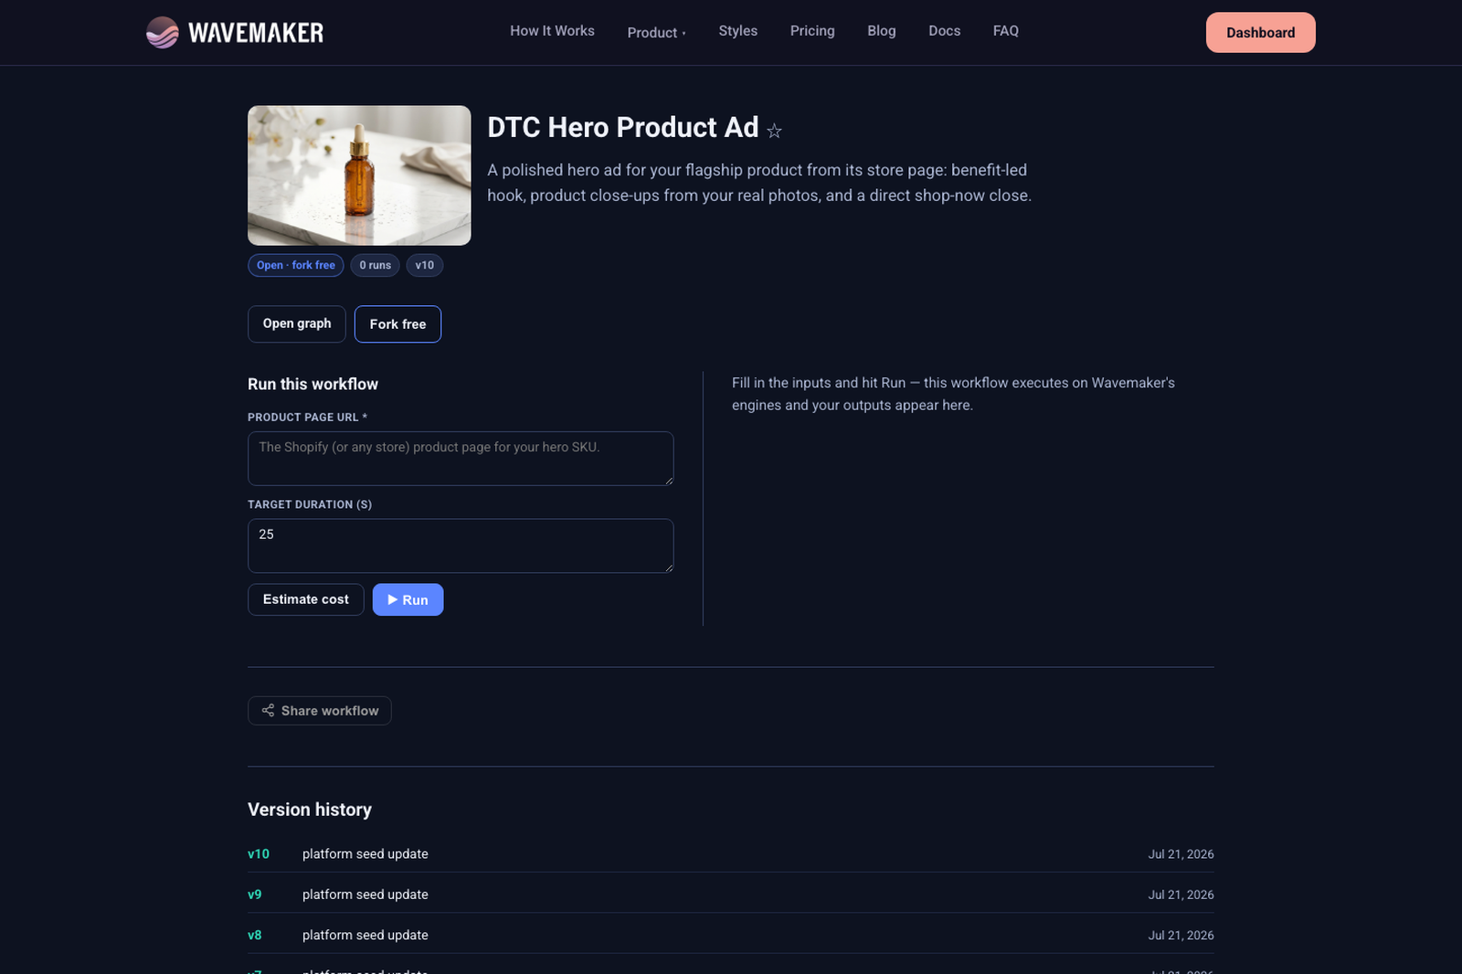Favorite the workflow with the star icon

(774, 131)
